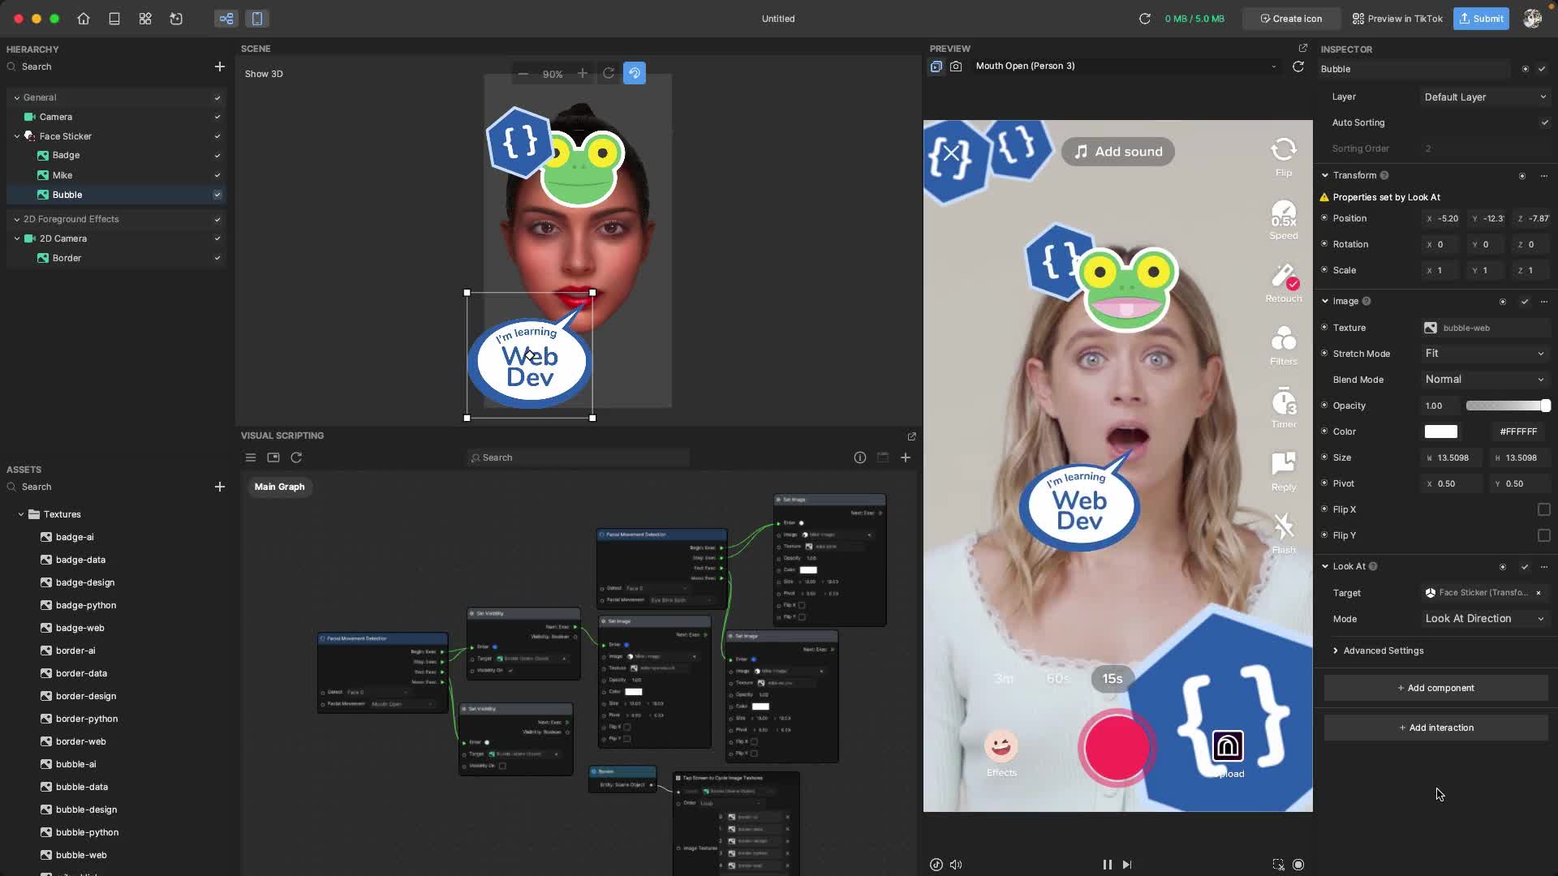
Task: Collapse the Face Sticker group
Action: click(16, 136)
